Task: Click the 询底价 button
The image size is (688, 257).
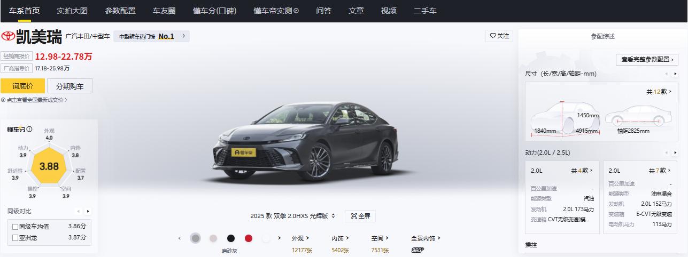Action: 22,86
